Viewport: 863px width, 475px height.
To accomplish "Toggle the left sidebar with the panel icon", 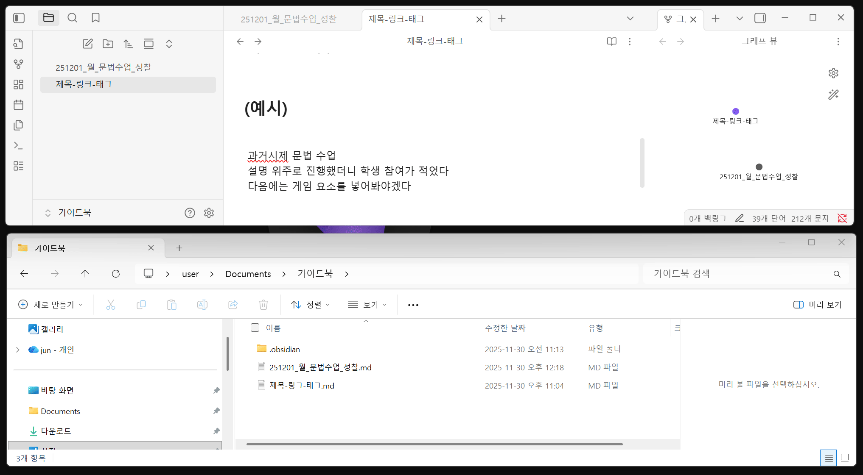I will (18, 18).
